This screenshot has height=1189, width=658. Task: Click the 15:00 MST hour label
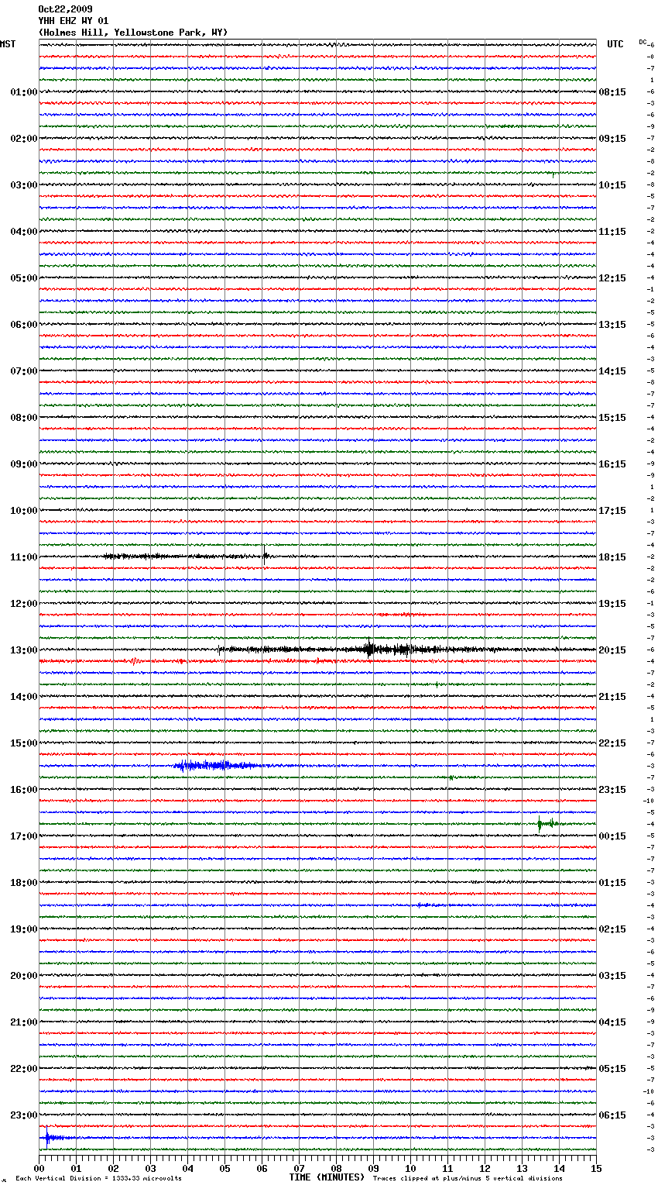pyautogui.click(x=24, y=743)
